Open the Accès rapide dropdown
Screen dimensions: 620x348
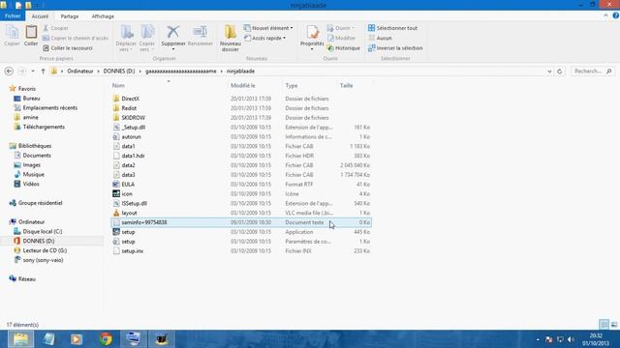tap(264, 39)
